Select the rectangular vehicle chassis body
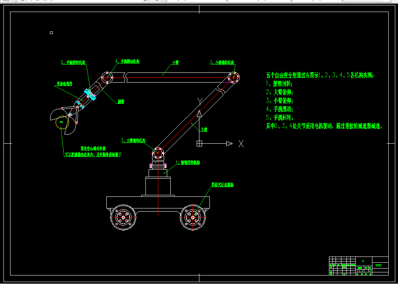 tap(158, 202)
